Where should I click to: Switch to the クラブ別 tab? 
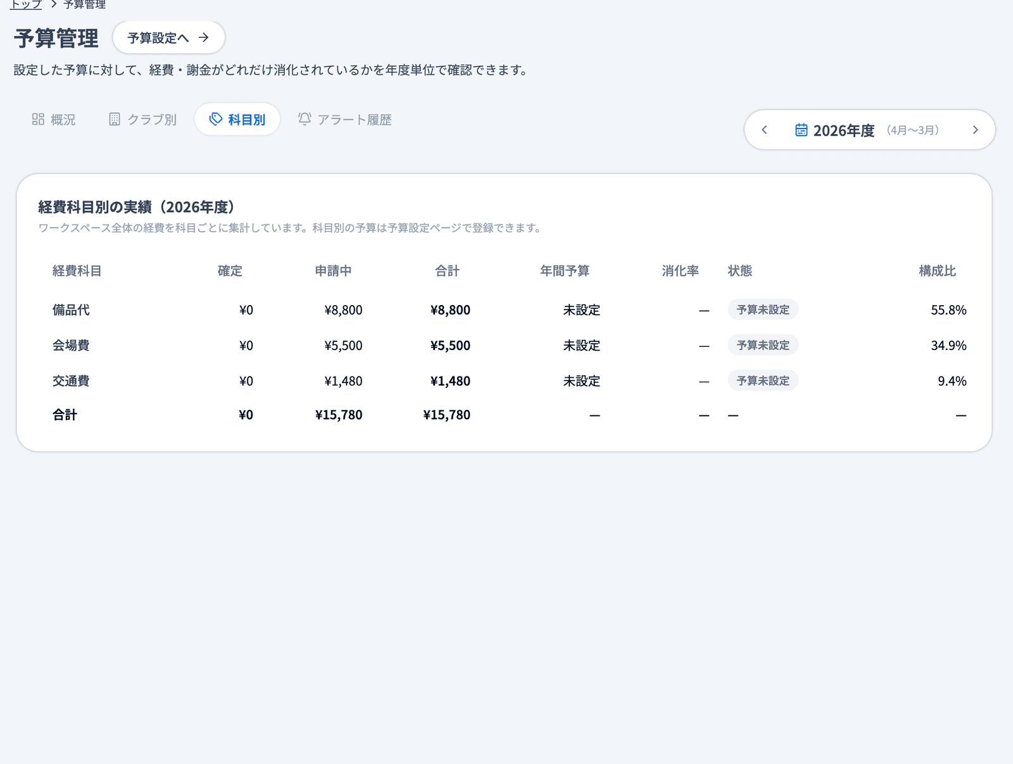142,119
